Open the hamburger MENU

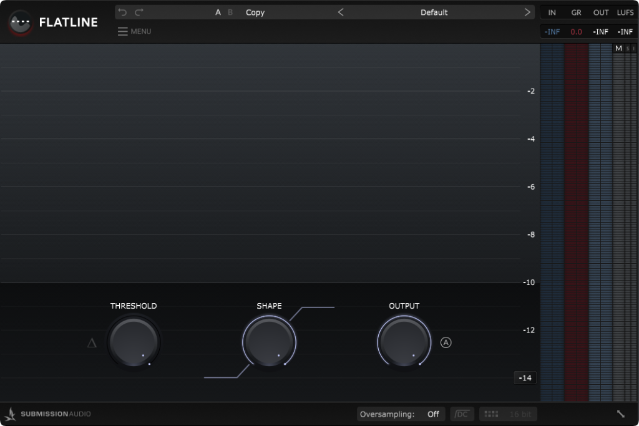pos(135,31)
